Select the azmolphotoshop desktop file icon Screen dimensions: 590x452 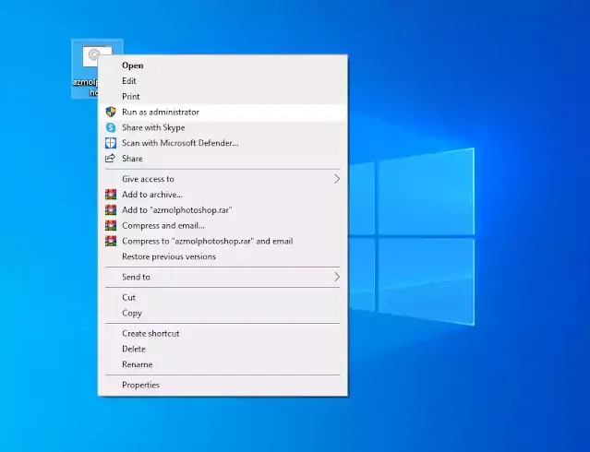pos(91,56)
